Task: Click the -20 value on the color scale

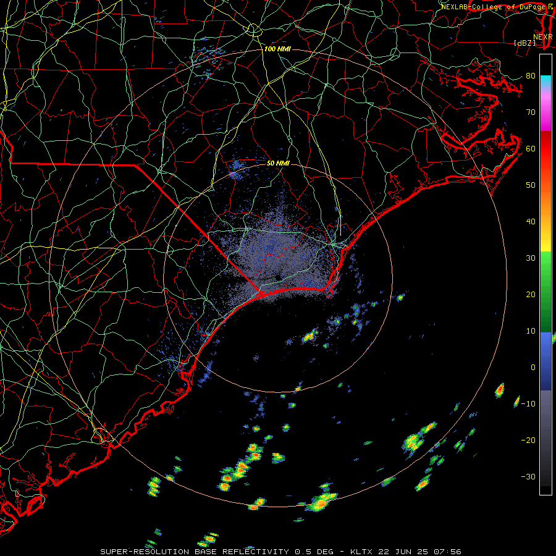Action: click(528, 440)
